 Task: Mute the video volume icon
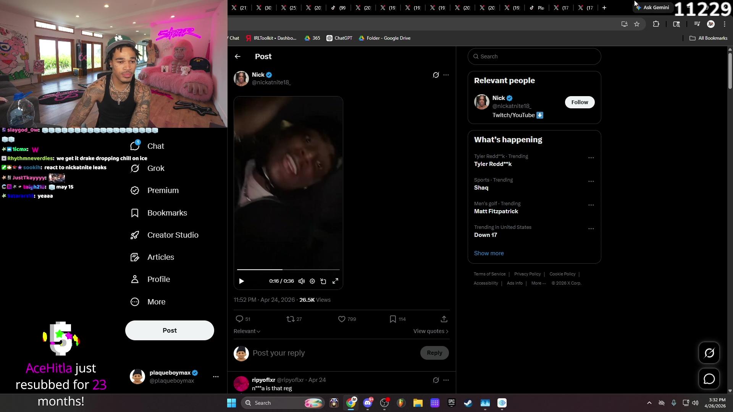[302, 281]
